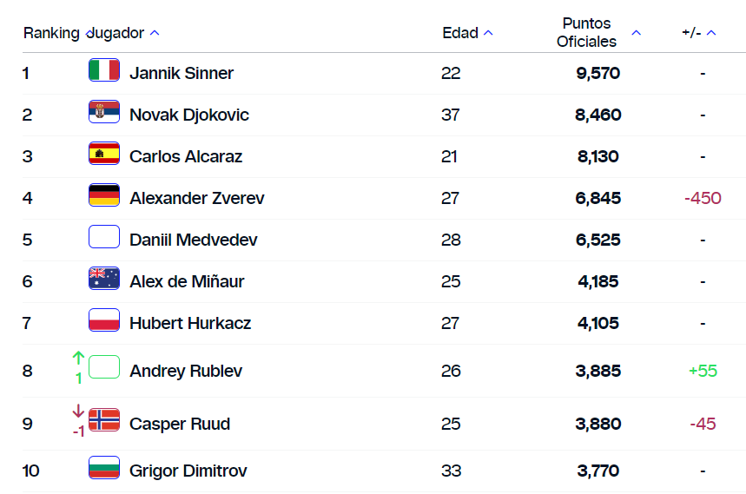This screenshot has width=746, height=494.
Task: Sort by Puntos Oficiales column arrow
Action: tap(636, 33)
